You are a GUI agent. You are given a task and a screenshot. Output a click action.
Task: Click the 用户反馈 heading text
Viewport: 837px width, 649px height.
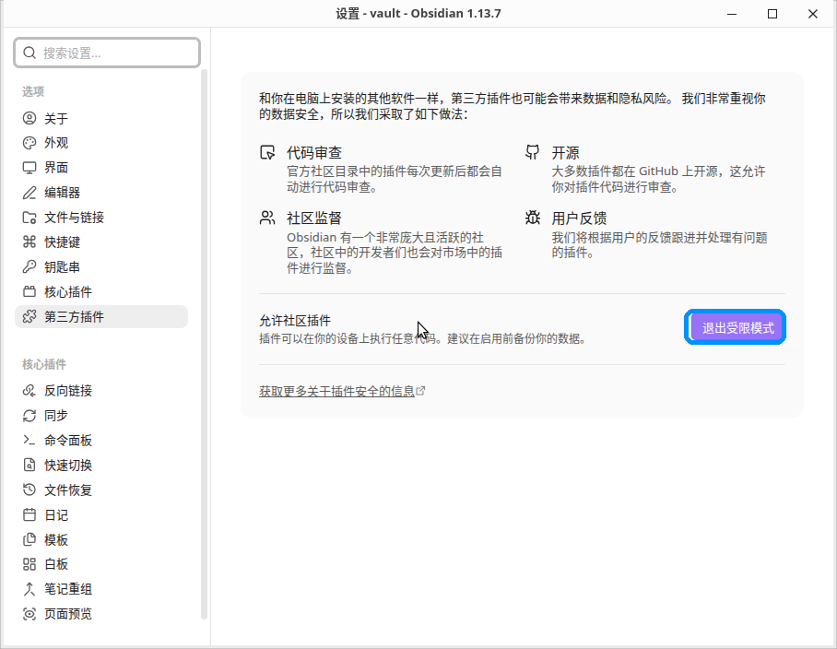click(x=579, y=218)
